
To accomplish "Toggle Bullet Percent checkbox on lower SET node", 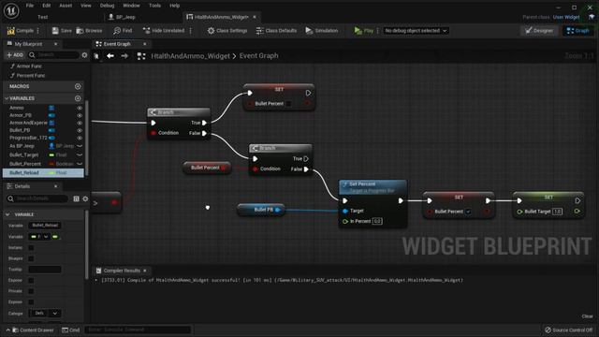I will point(468,212).
